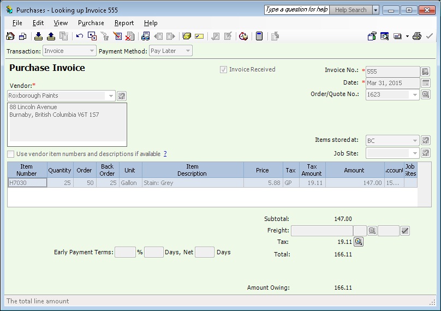Click the clock time tracking toolbar icon
This screenshot has height=311, width=441.
coord(243,36)
